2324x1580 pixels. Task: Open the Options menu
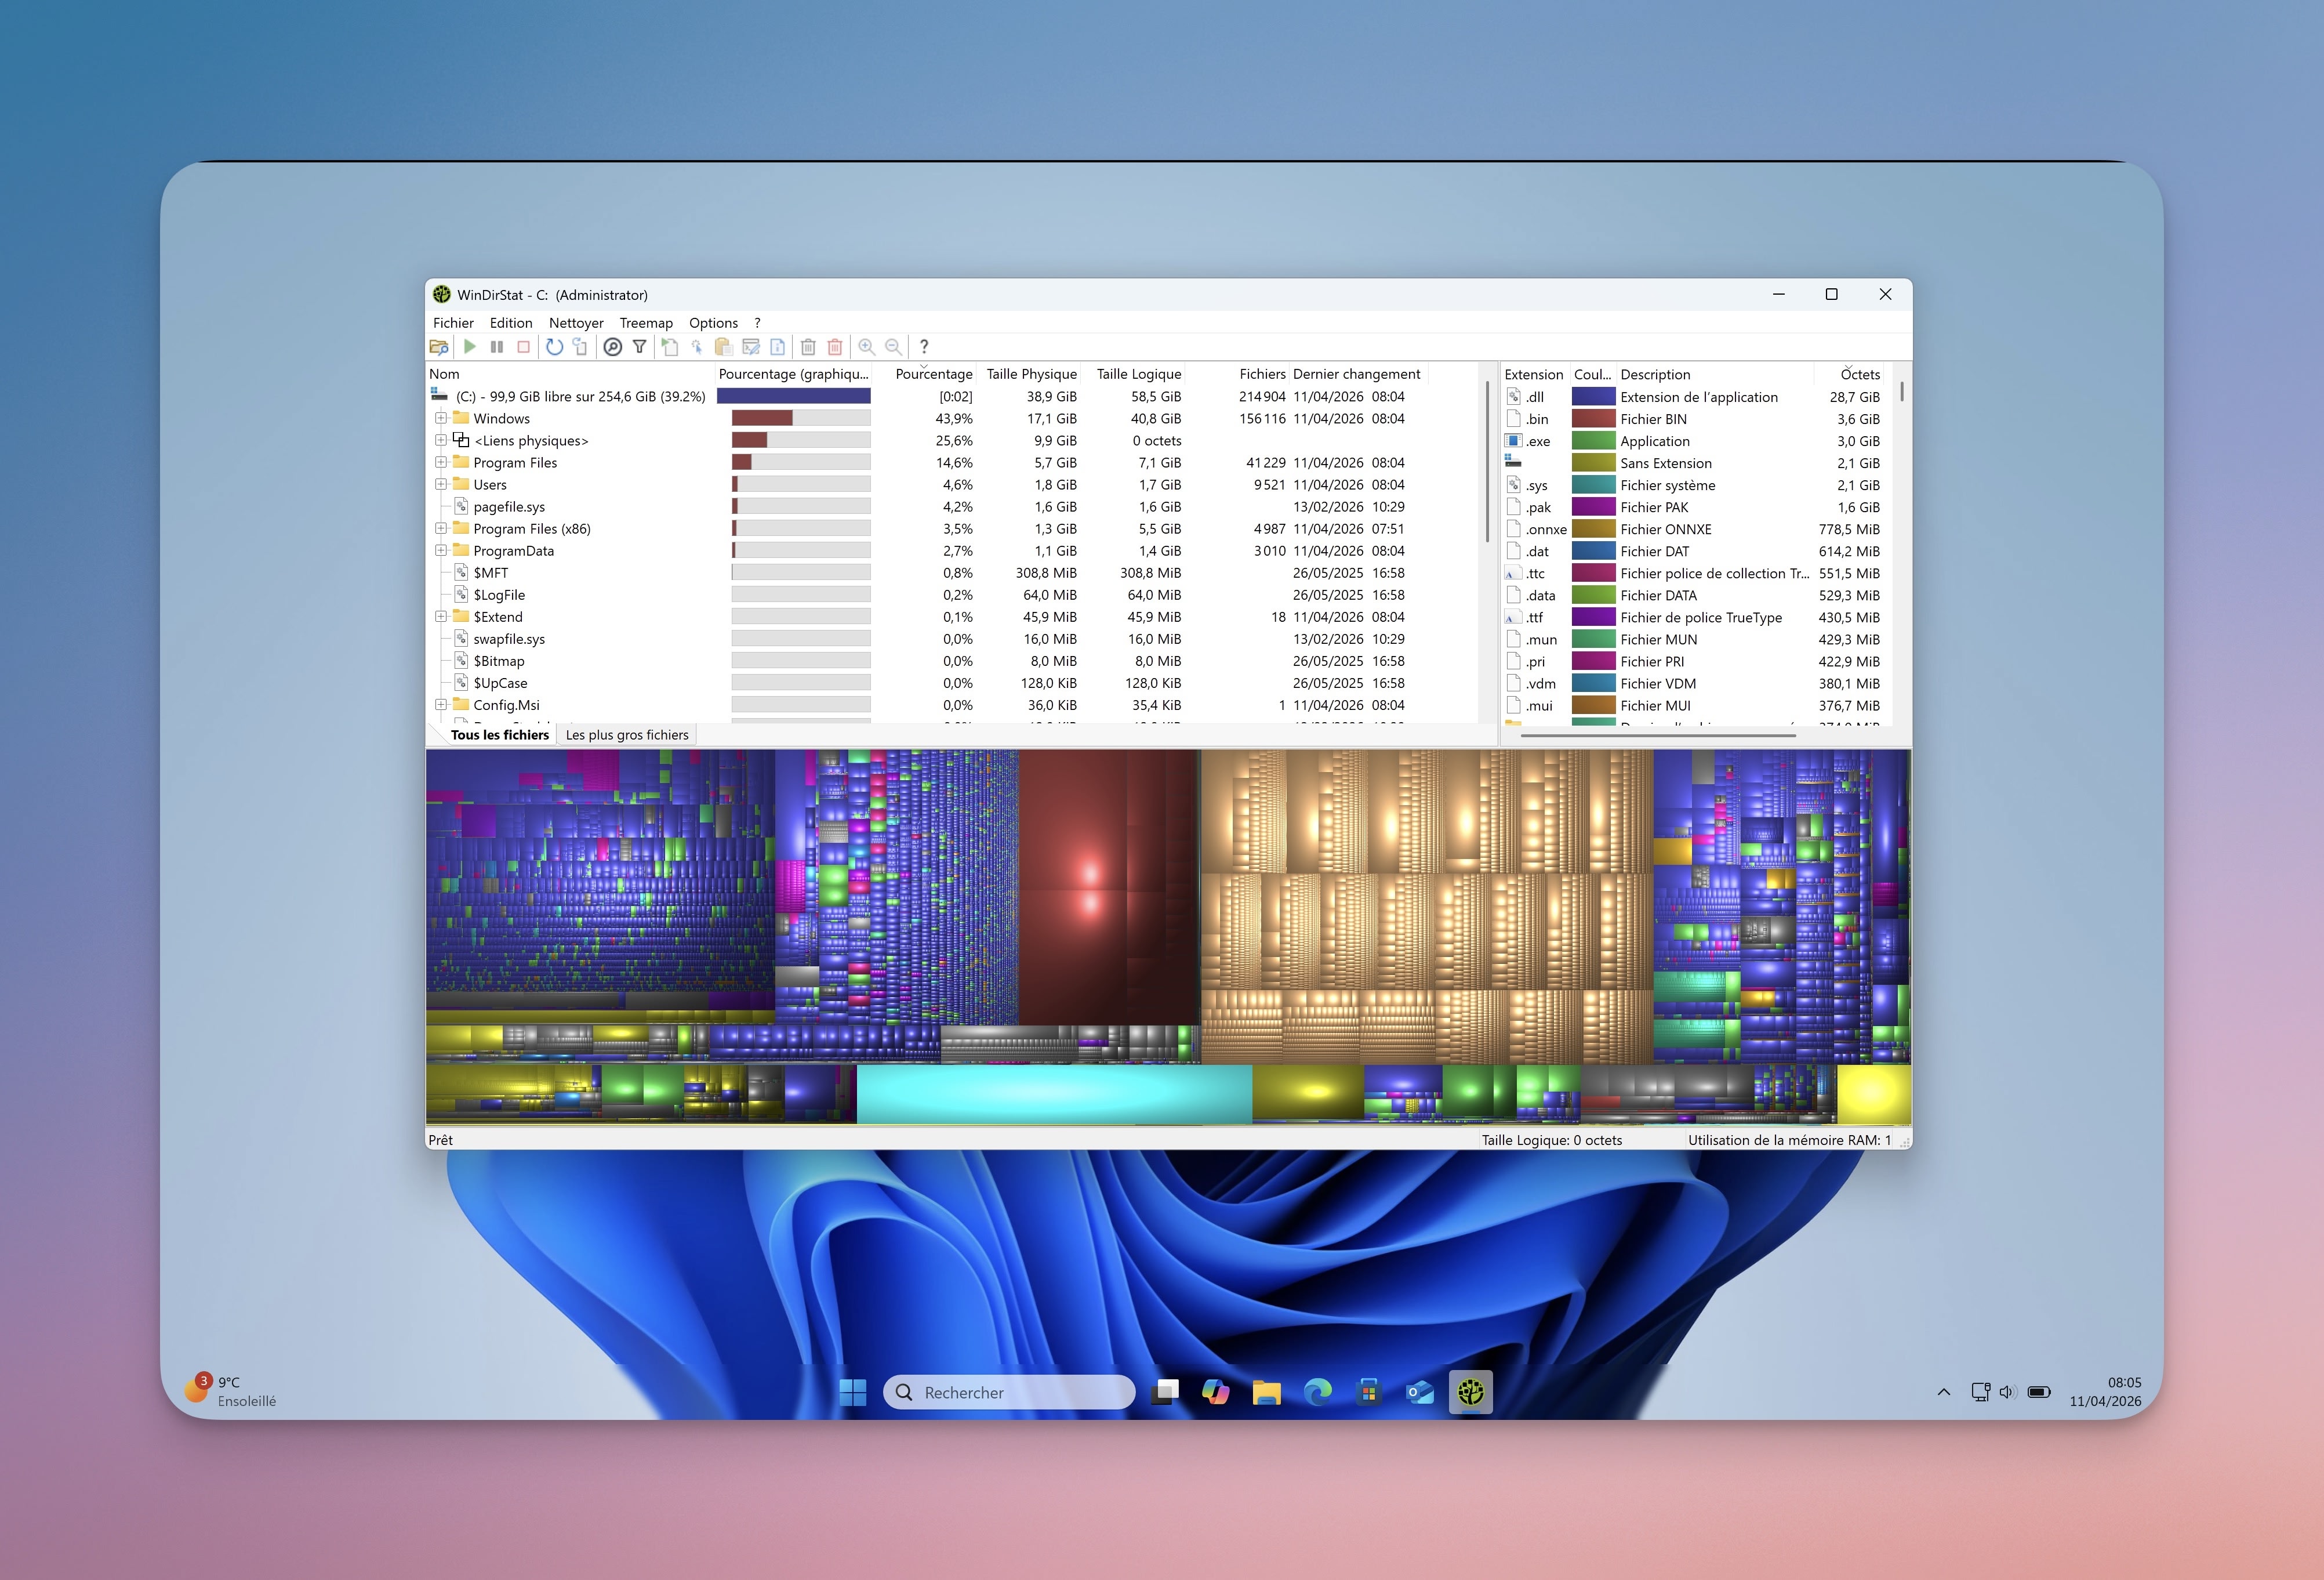[x=713, y=322]
